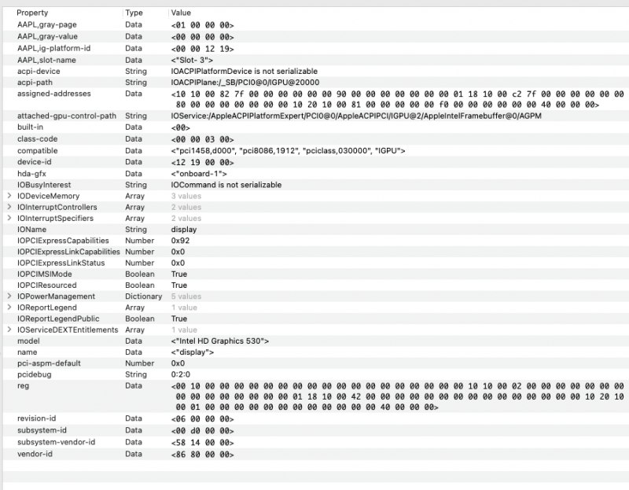Select the subsystem-vendor-id row
Viewport: 629px width, 490px height.
[x=56, y=443]
